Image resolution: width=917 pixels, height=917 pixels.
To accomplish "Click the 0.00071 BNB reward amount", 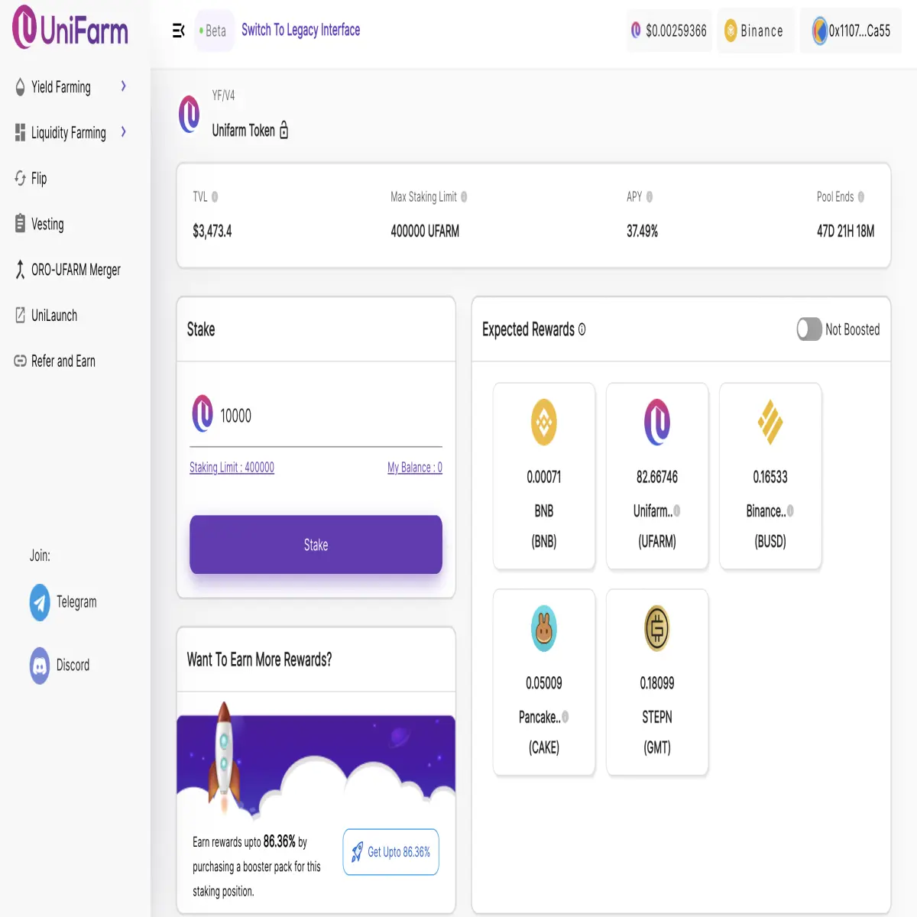I will [x=544, y=477].
